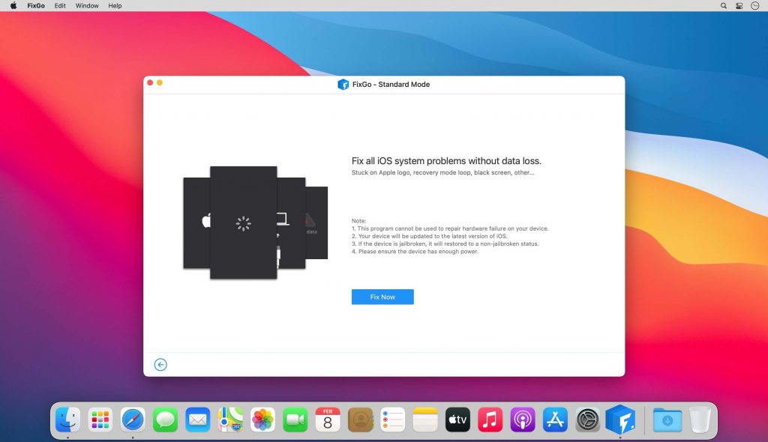
Task: Launch Safari from the Dock
Action: pos(133,420)
